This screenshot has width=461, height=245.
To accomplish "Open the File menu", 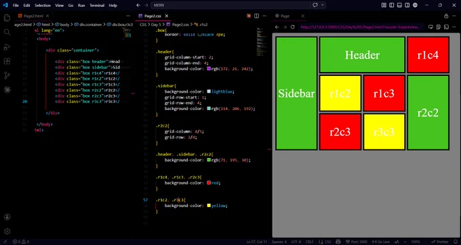I will point(16,5).
